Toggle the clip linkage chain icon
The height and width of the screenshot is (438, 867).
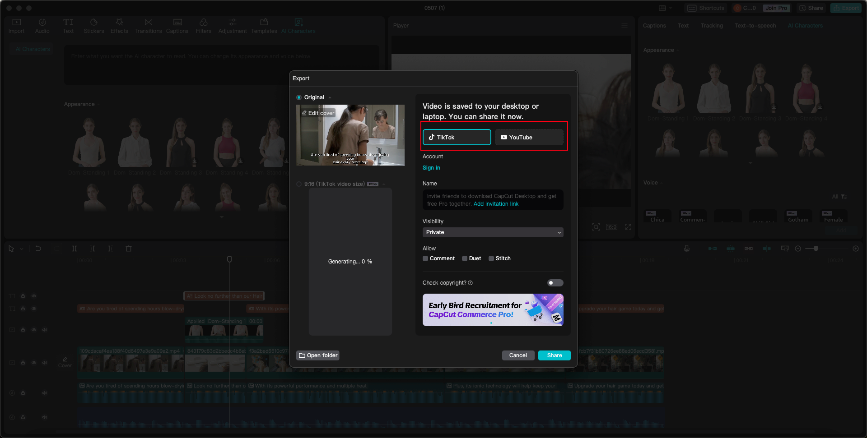pyautogui.click(x=749, y=249)
